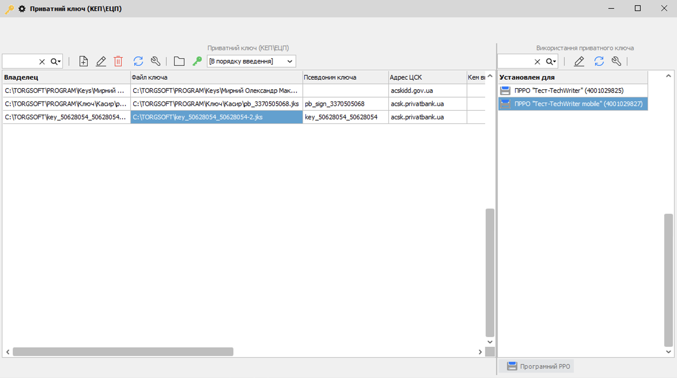Select acsk.privatbank.ua in the key_50628054 row
The height and width of the screenshot is (378, 677).
pyautogui.click(x=428, y=117)
